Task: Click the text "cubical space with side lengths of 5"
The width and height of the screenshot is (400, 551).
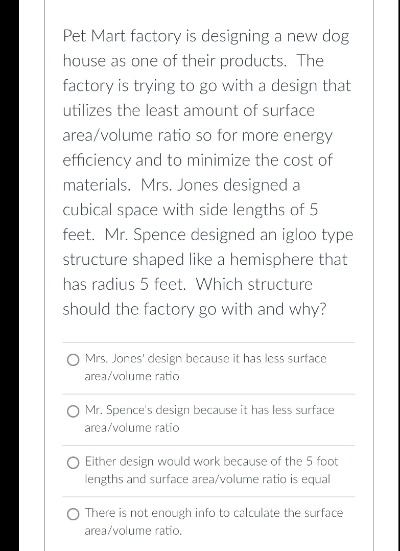Action: click(191, 210)
